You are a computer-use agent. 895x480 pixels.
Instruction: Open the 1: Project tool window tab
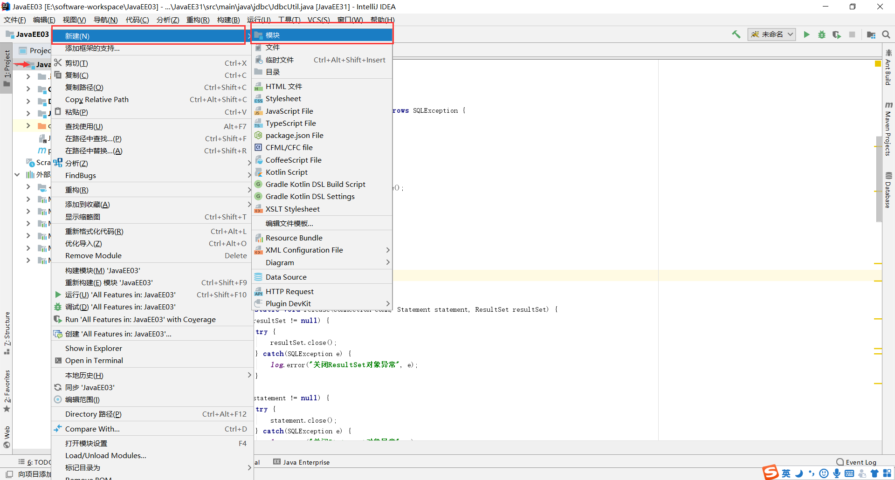pos(7,69)
